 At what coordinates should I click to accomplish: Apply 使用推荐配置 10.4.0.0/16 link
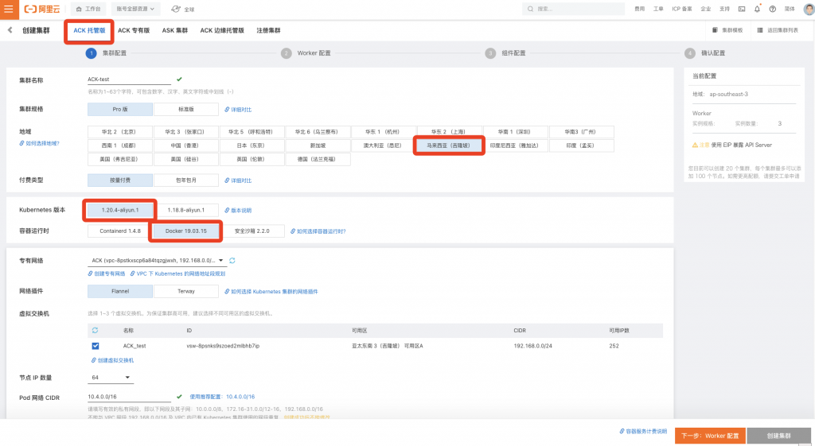click(222, 397)
